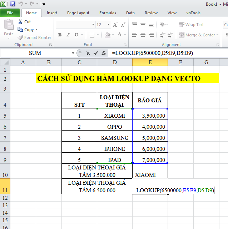The width and height of the screenshot is (228, 229).
Task: Switch to the Page Layout tab
Action: 78,13
